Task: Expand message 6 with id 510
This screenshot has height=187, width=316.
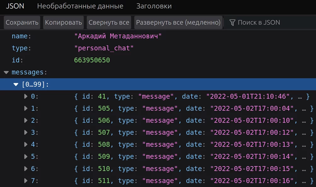Action: [x=25, y=168]
